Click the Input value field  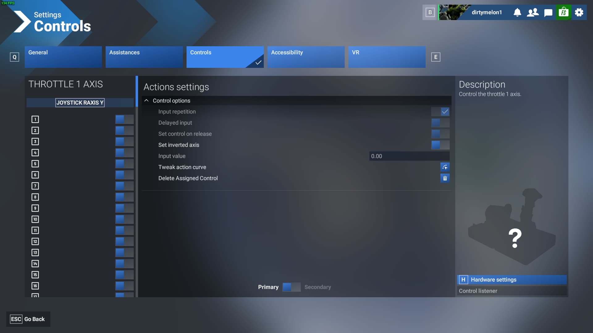point(409,156)
